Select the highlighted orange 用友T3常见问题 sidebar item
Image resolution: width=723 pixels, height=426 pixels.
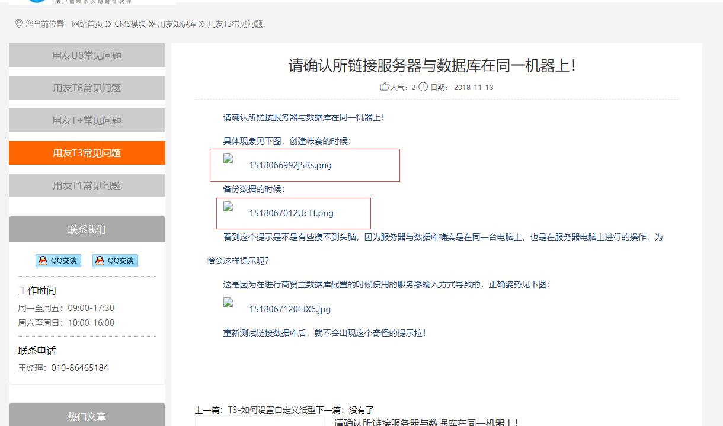pyautogui.click(x=87, y=153)
